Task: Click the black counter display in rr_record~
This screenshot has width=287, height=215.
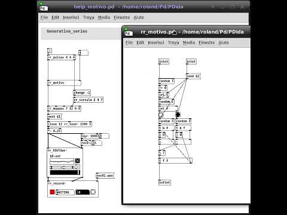Action: tap(83, 192)
